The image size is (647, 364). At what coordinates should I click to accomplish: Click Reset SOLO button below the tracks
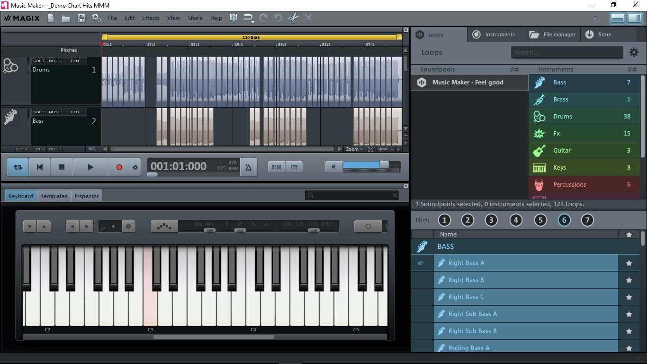pyautogui.click(x=39, y=149)
